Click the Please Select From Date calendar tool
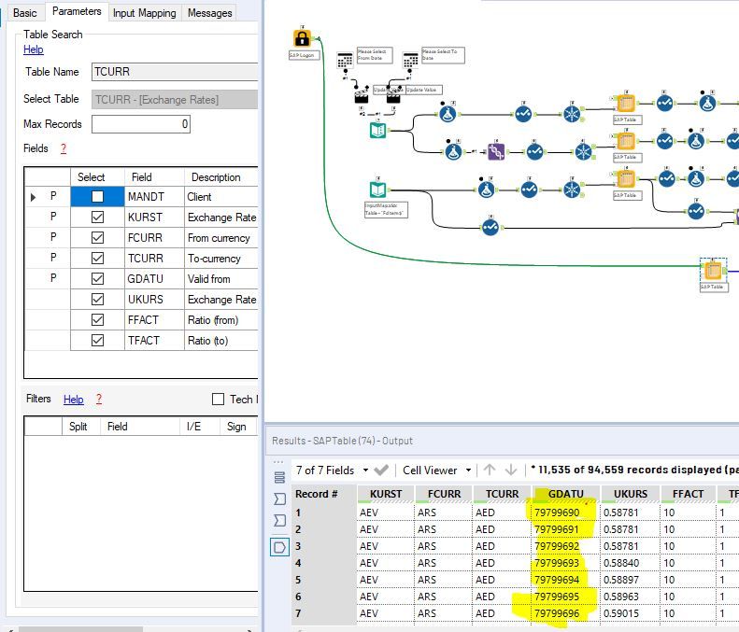Viewport: 739px width, 632px height. [x=345, y=60]
